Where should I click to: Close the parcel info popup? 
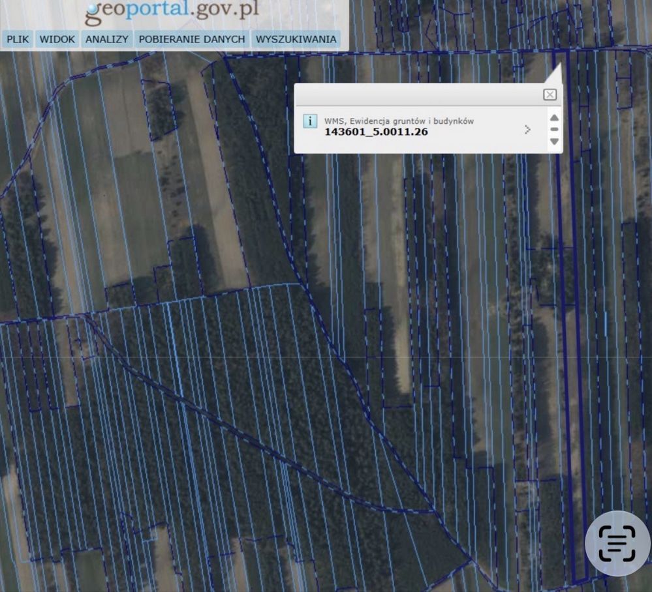coord(550,95)
